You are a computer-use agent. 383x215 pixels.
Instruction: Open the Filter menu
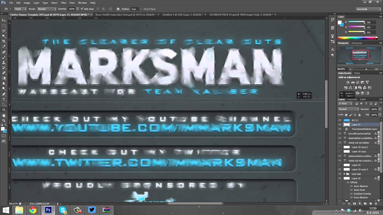pos(63,3)
